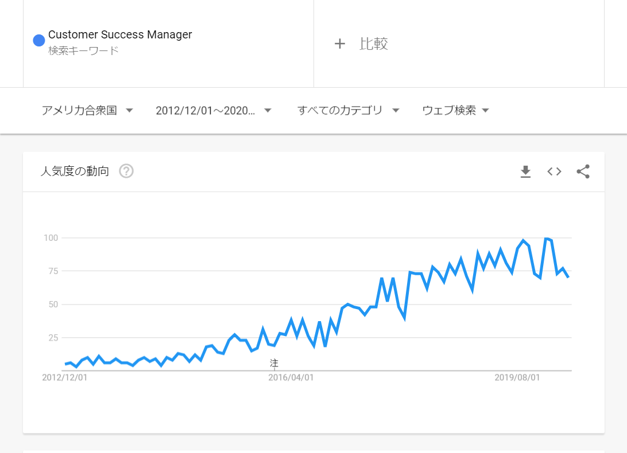The image size is (627, 453).
Task: Download the trend chart as CSV
Action: (525, 171)
